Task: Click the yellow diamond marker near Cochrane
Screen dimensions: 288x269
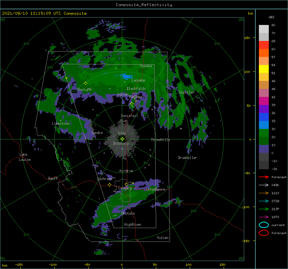Action: coord(109,185)
